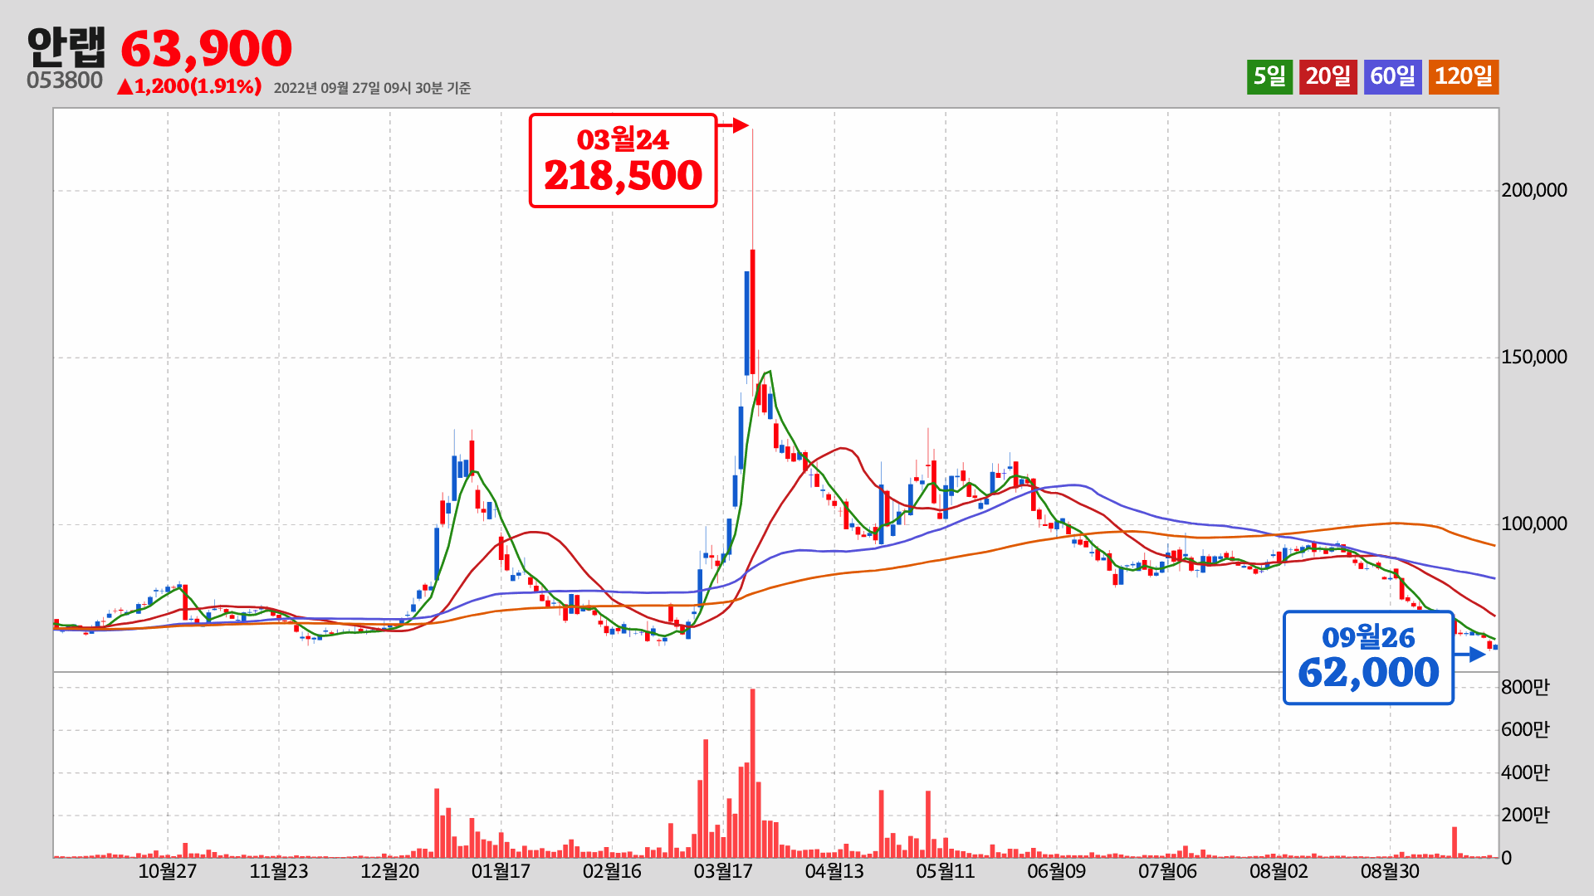Click the current price 63,900
Viewport: 1594px width, 896px height.
207,48
